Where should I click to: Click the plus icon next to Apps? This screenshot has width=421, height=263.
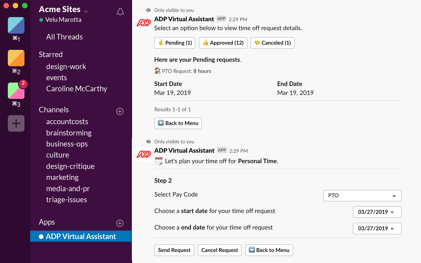(120, 223)
